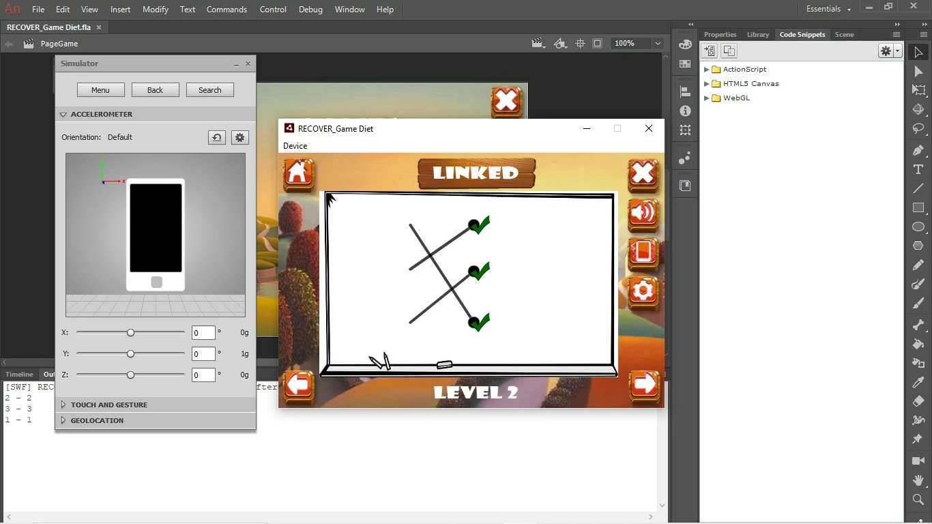Screen dimensions: 932x524
Task: Switch to the Scene tab
Action: [x=844, y=34]
